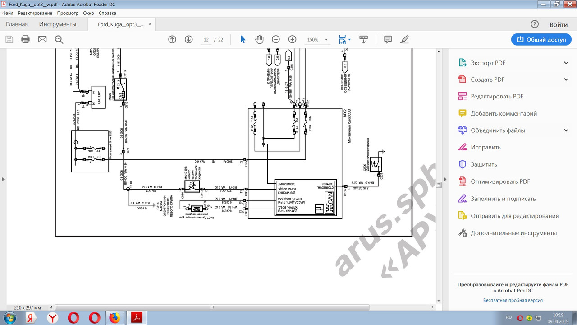Switch to Acrobat Reader taskbar icon
This screenshot has height=325, width=577.
[137, 318]
